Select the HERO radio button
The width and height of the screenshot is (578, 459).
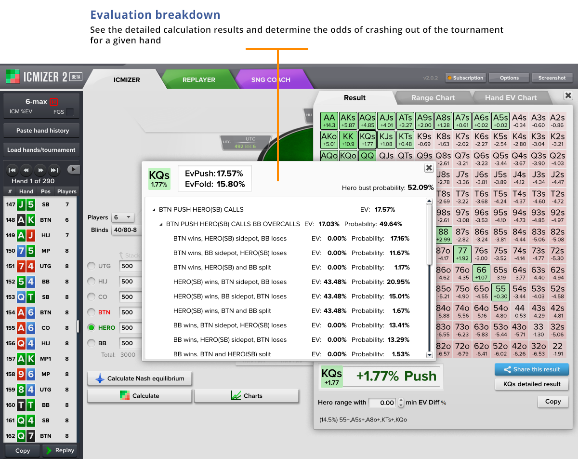click(x=91, y=328)
